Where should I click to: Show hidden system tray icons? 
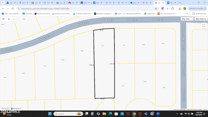pos(177,114)
